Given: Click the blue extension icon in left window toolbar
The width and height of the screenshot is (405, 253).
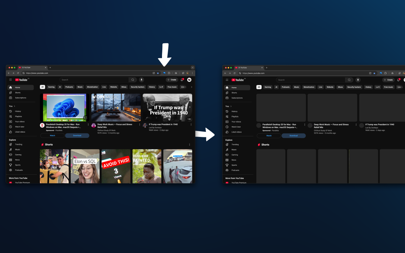Looking at the screenshot, I should point(164,73).
